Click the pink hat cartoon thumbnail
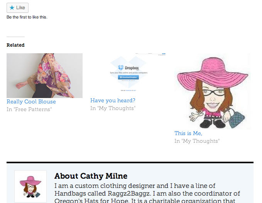The width and height of the screenshot is (262, 203). tap(212, 91)
